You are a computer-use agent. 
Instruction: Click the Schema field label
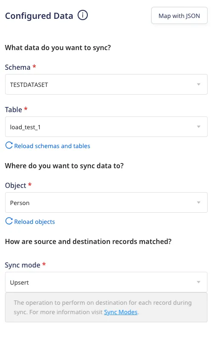point(17,68)
